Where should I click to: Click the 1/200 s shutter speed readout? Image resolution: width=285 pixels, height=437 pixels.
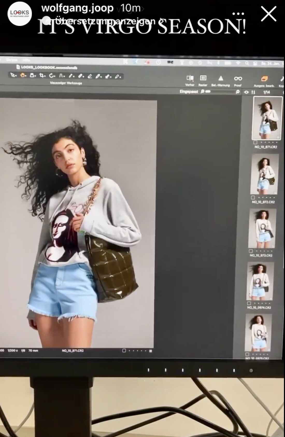coord(12,350)
